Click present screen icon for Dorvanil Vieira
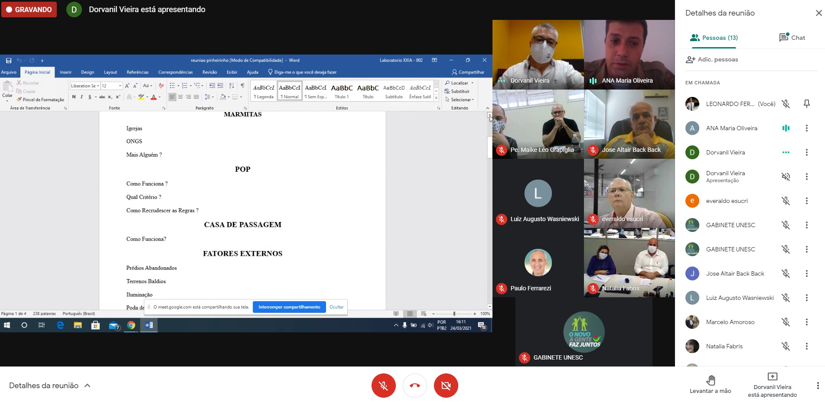The image size is (825, 402). [772, 376]
